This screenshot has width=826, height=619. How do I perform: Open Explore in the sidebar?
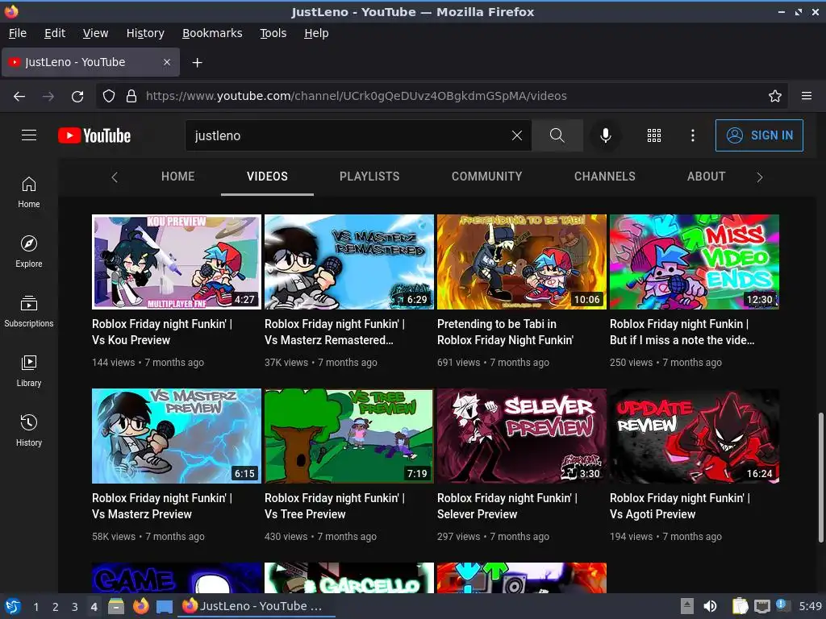(x=29, y=251)
